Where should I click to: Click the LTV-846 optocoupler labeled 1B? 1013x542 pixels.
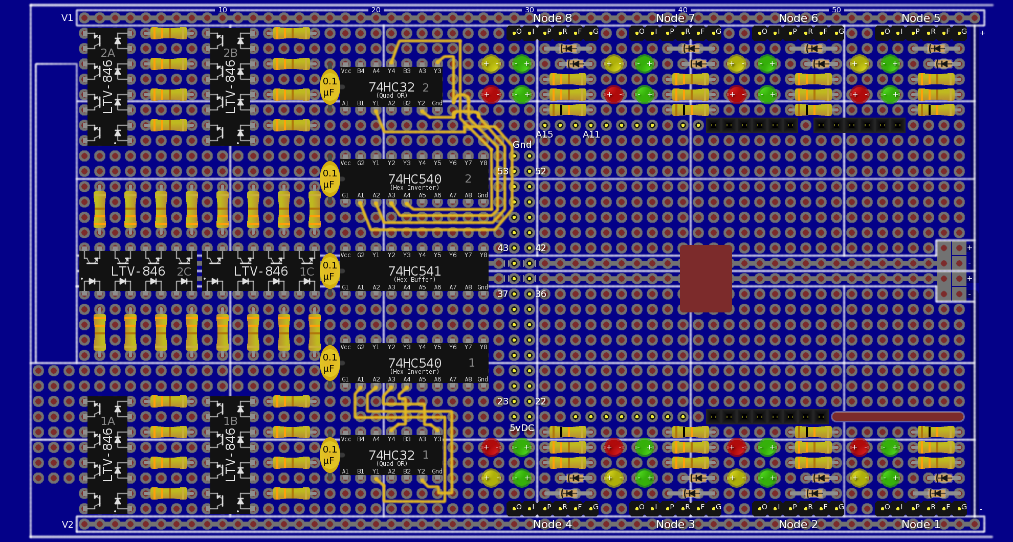coord(230,455)
